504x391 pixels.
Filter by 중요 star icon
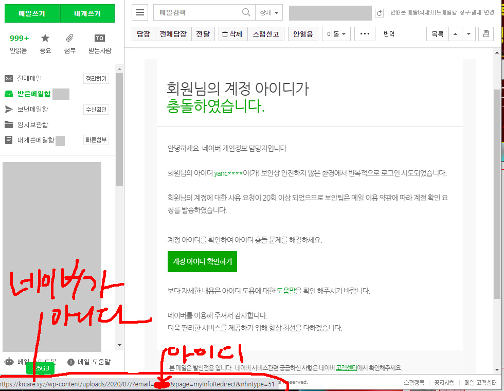click(45, 44)
